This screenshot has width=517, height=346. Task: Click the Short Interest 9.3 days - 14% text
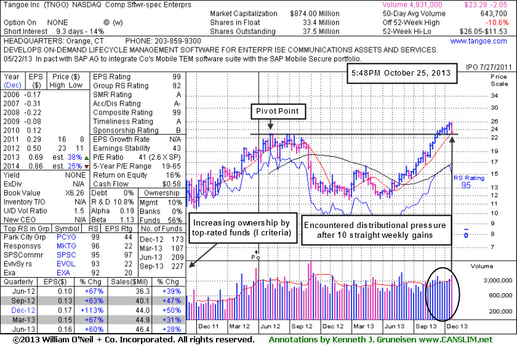coord(54,31)
